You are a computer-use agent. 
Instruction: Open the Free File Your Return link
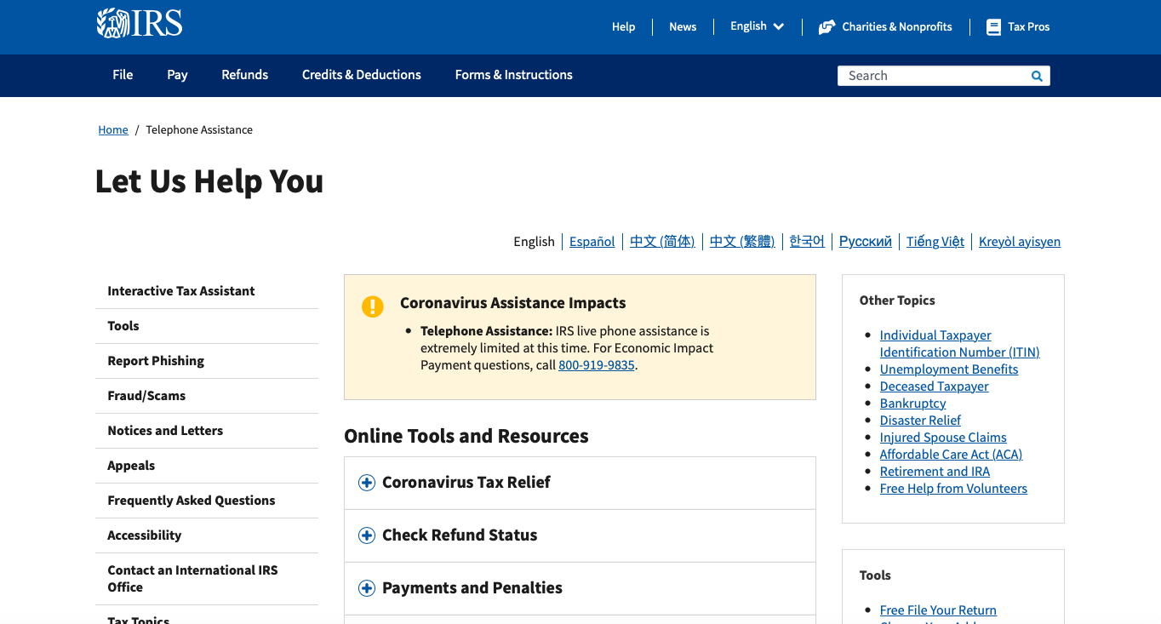coord(938,610)
